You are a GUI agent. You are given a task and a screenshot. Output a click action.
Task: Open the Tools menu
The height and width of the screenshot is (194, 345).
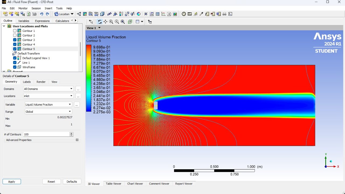[59, 8]
